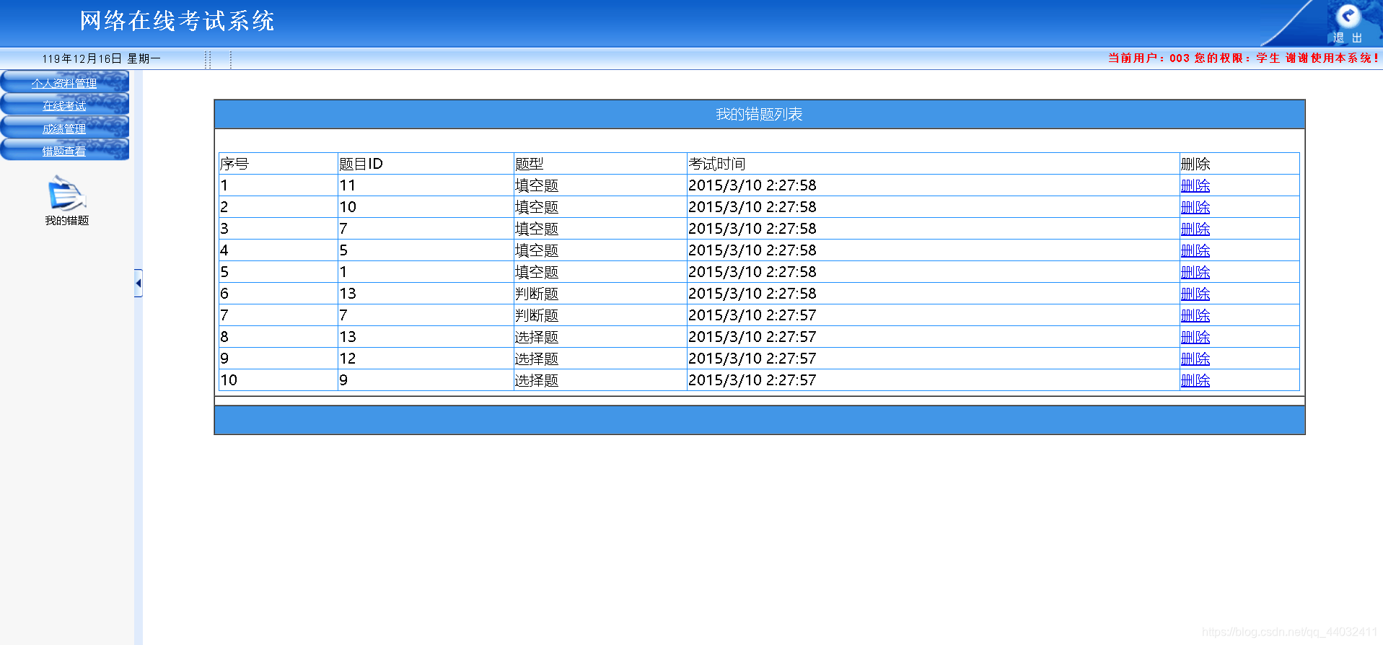Click 删除 link in row 9
Screen dimensions: 1383x645
pos(1195,359)
